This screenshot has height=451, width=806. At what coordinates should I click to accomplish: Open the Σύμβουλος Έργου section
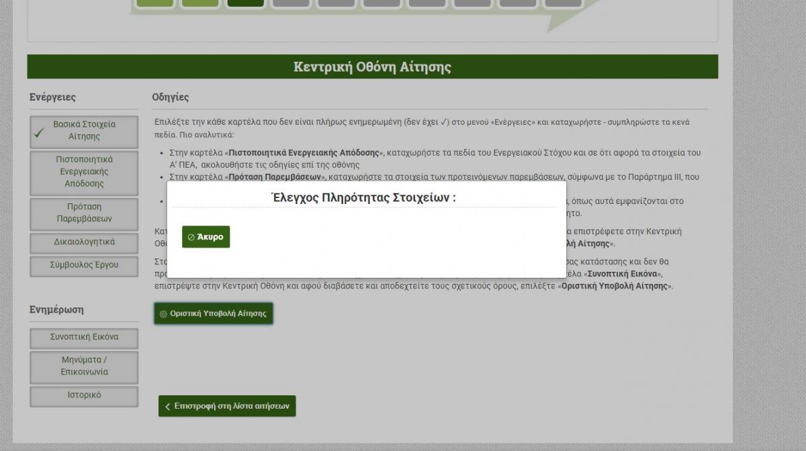tap(84, 265)
